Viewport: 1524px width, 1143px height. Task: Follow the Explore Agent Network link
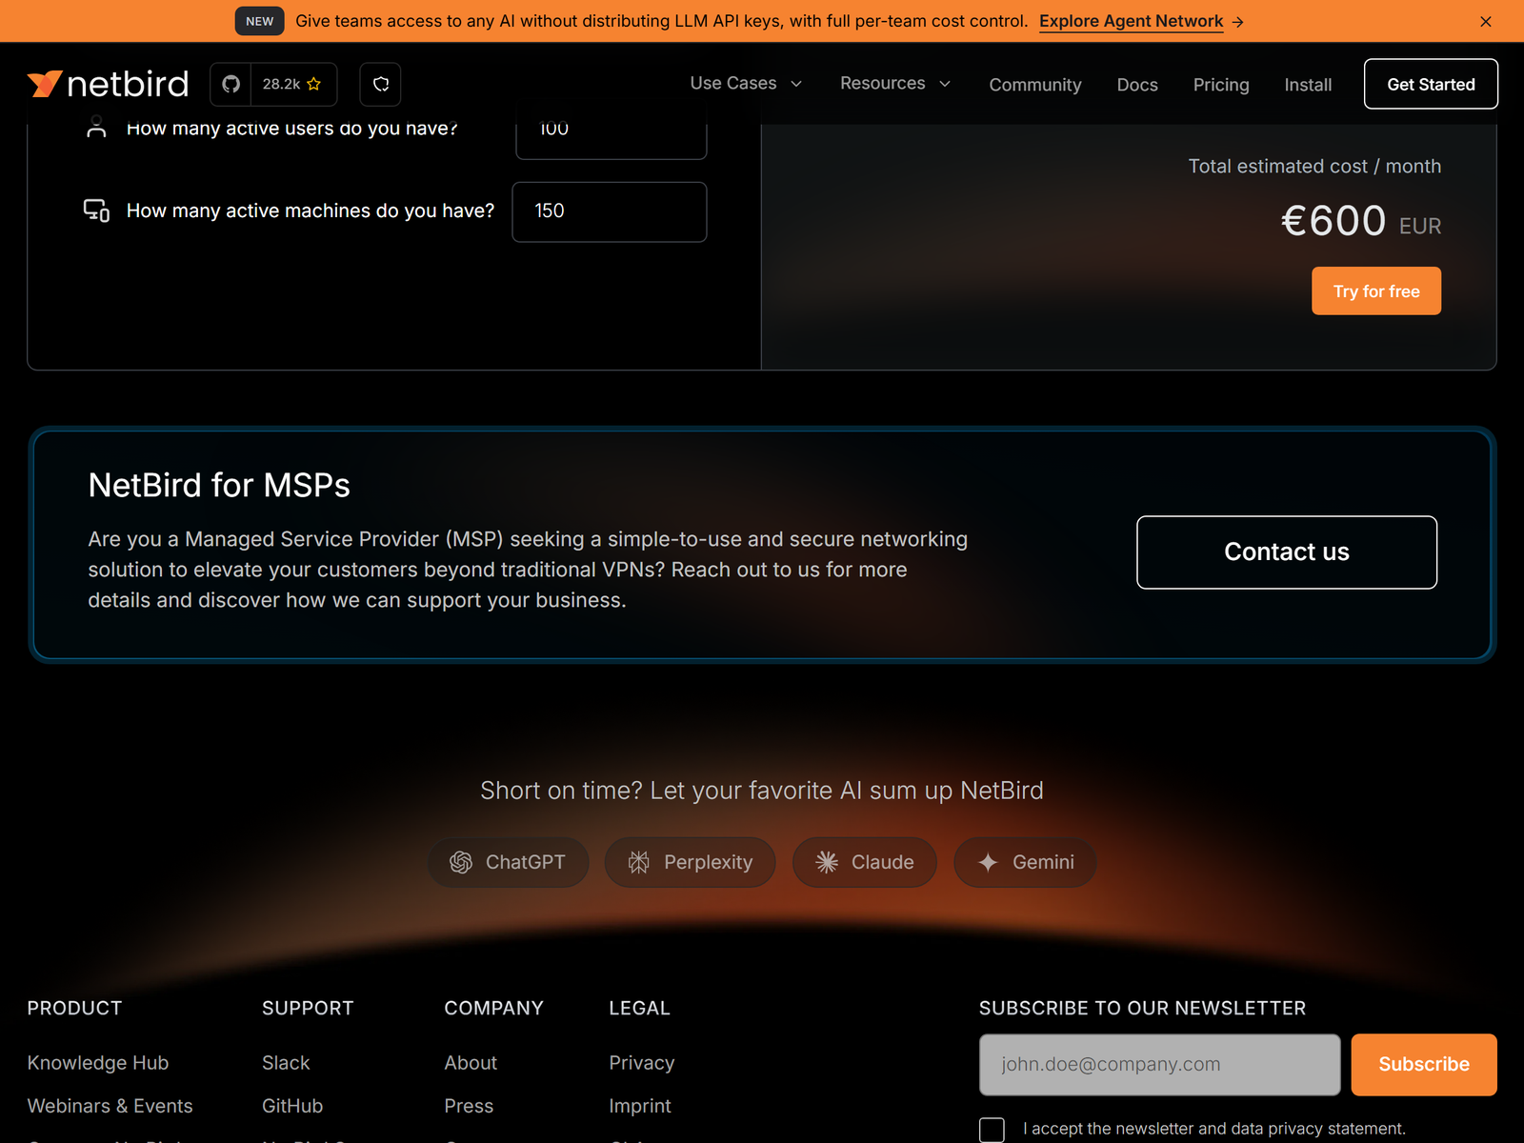[x=1141, y=21]
